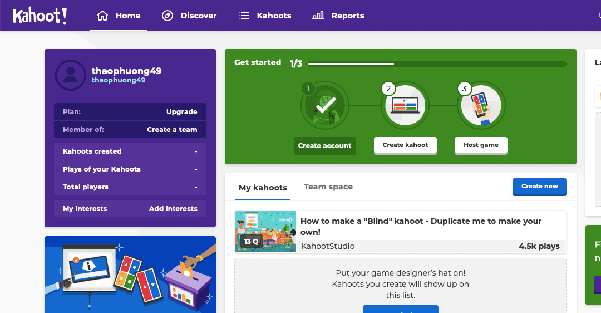Click the bold thaophuong49 display name

(x=126, y=71)
